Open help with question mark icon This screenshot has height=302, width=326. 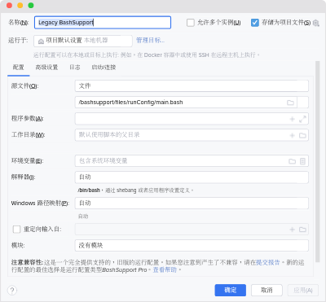[x=12, y=290]
